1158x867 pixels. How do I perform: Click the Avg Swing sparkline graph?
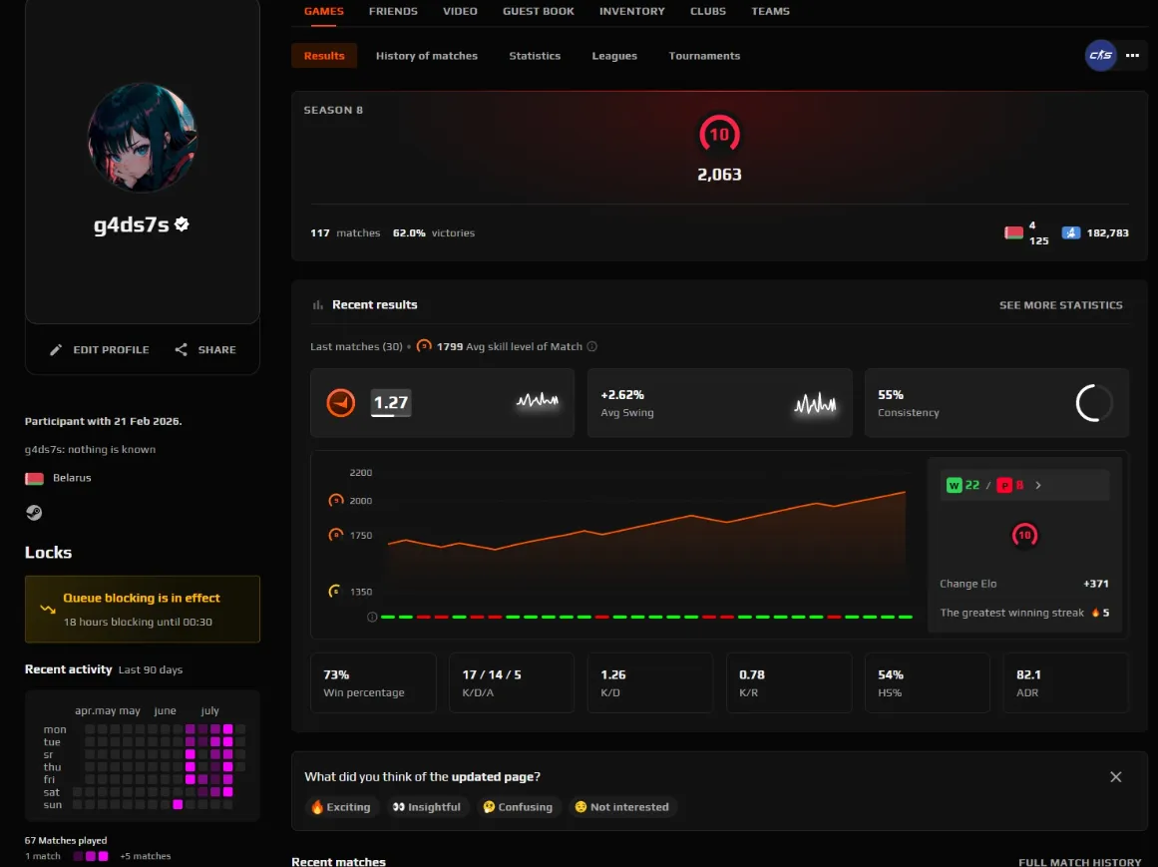click(x=815, y=403)
